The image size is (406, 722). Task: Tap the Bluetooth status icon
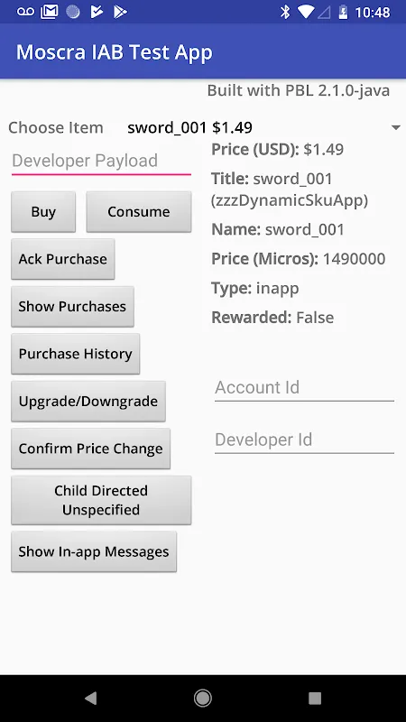click(285, 12)
